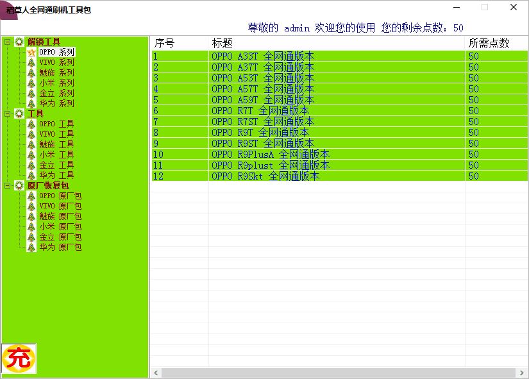The height and width of the screenshot is (379, 529).
Task: Select the OPPO 系列 tree item
Action: (x=56, y=52)
